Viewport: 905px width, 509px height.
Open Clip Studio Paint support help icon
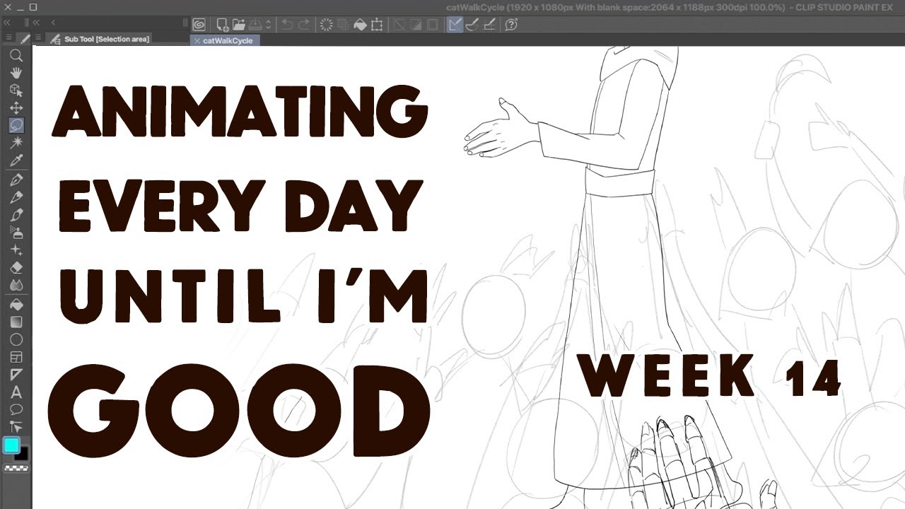pyautogui.click(x=511, y=25)
